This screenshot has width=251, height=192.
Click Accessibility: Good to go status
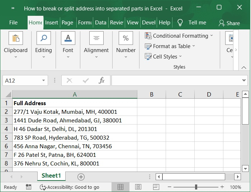pos(70,187)
